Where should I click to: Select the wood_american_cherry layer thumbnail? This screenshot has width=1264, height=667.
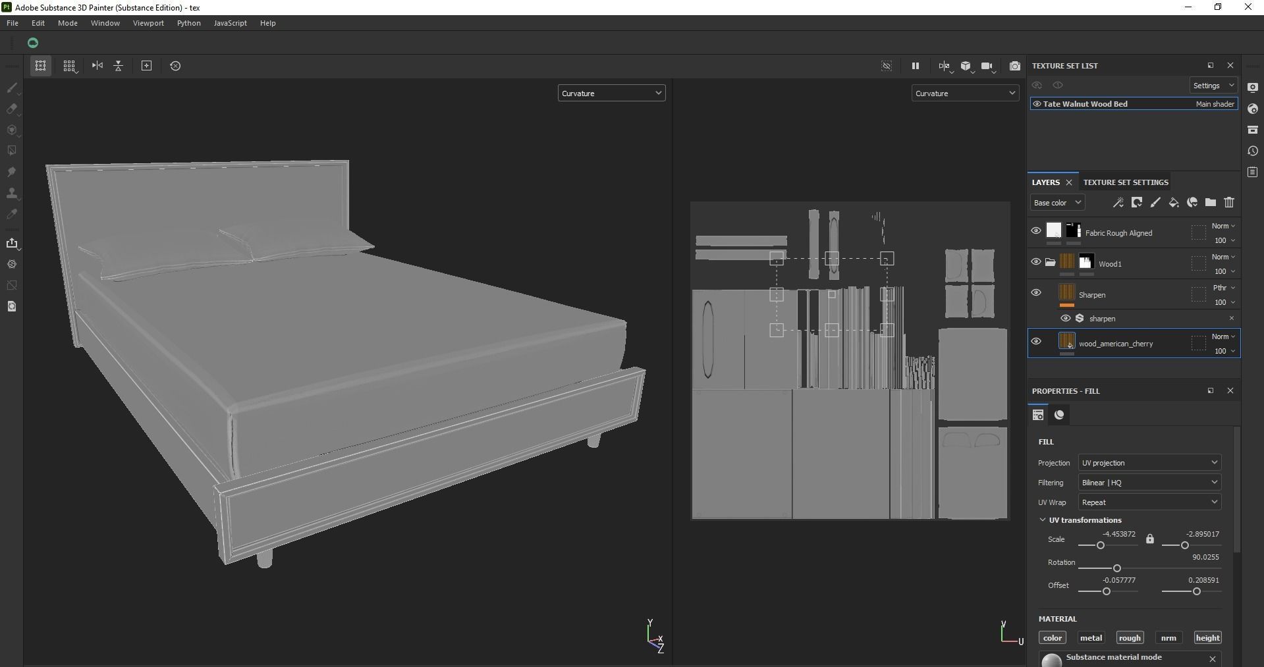point(1066,341)
